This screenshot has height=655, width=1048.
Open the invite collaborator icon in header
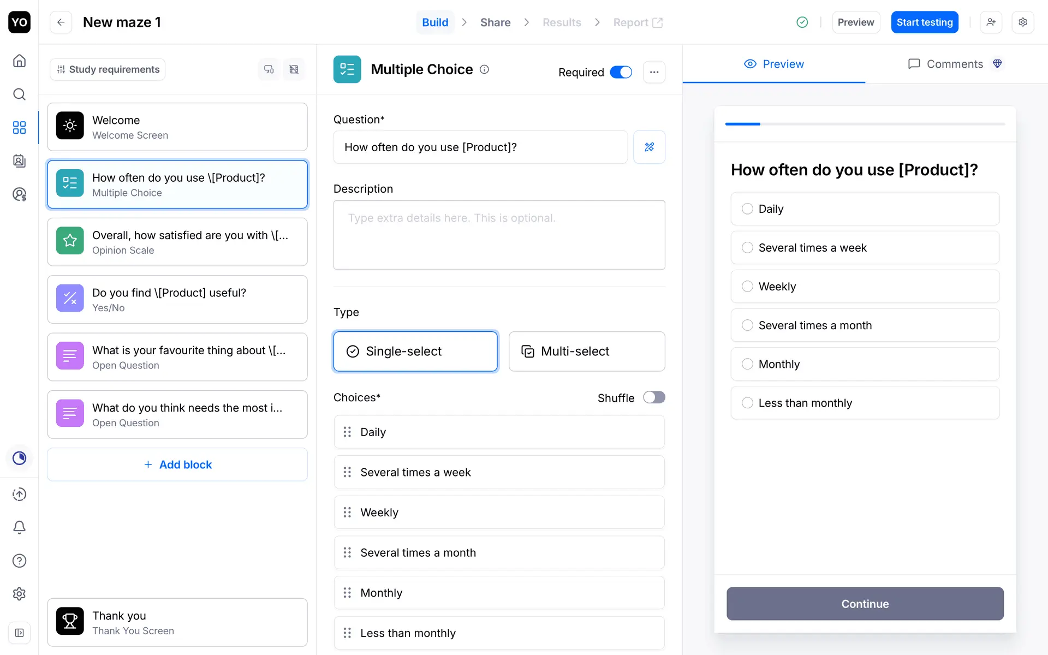click(x=991, y=22)
